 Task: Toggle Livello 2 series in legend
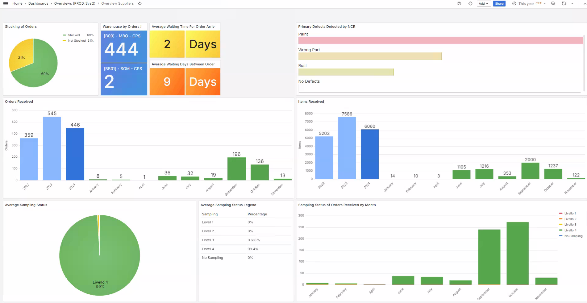tap(570, 219)
